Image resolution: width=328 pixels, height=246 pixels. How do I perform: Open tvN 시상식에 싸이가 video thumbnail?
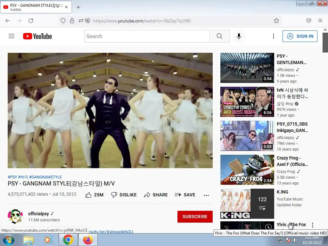click(x=247, y=102)
